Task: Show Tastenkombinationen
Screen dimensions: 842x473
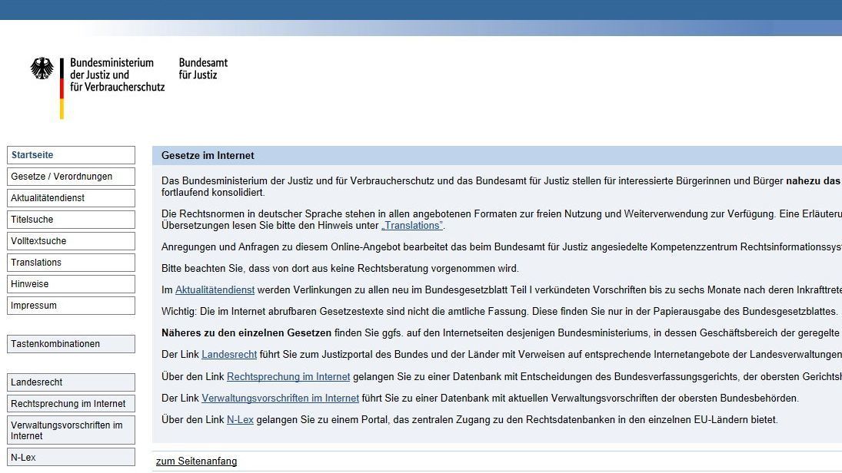Action: coord(71,344)
